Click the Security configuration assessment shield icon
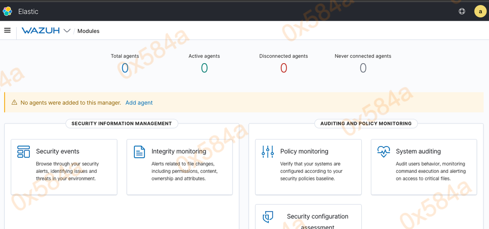489x229 pixels. click(x=268, y=217)
